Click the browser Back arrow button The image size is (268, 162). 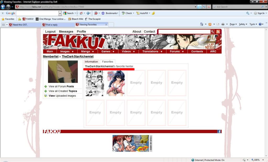(3, 7)
